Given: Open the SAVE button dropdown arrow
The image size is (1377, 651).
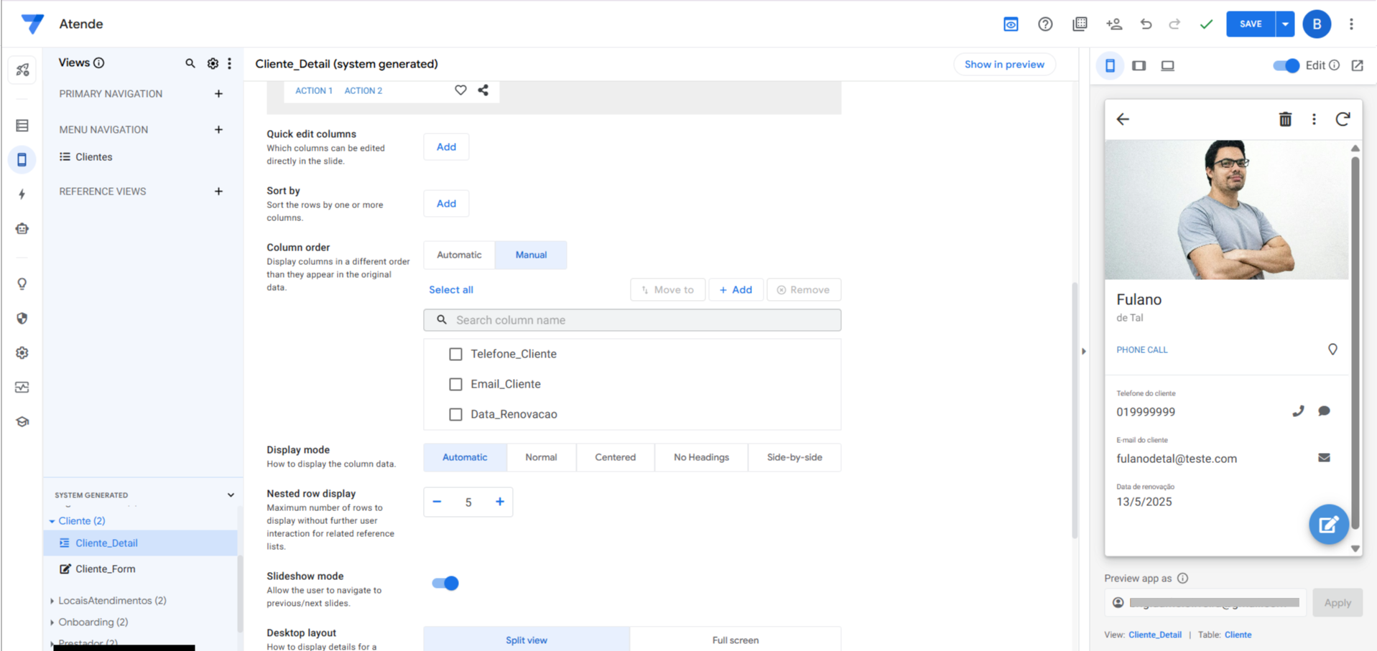Looking at the screenshot, I should (1285, 24).
